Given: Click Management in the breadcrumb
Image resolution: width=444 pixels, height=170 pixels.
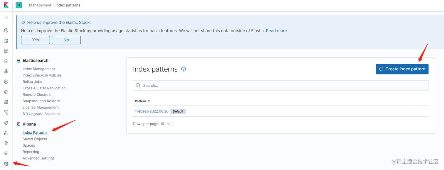Looking at the screenshot, I should pos(40,5).
